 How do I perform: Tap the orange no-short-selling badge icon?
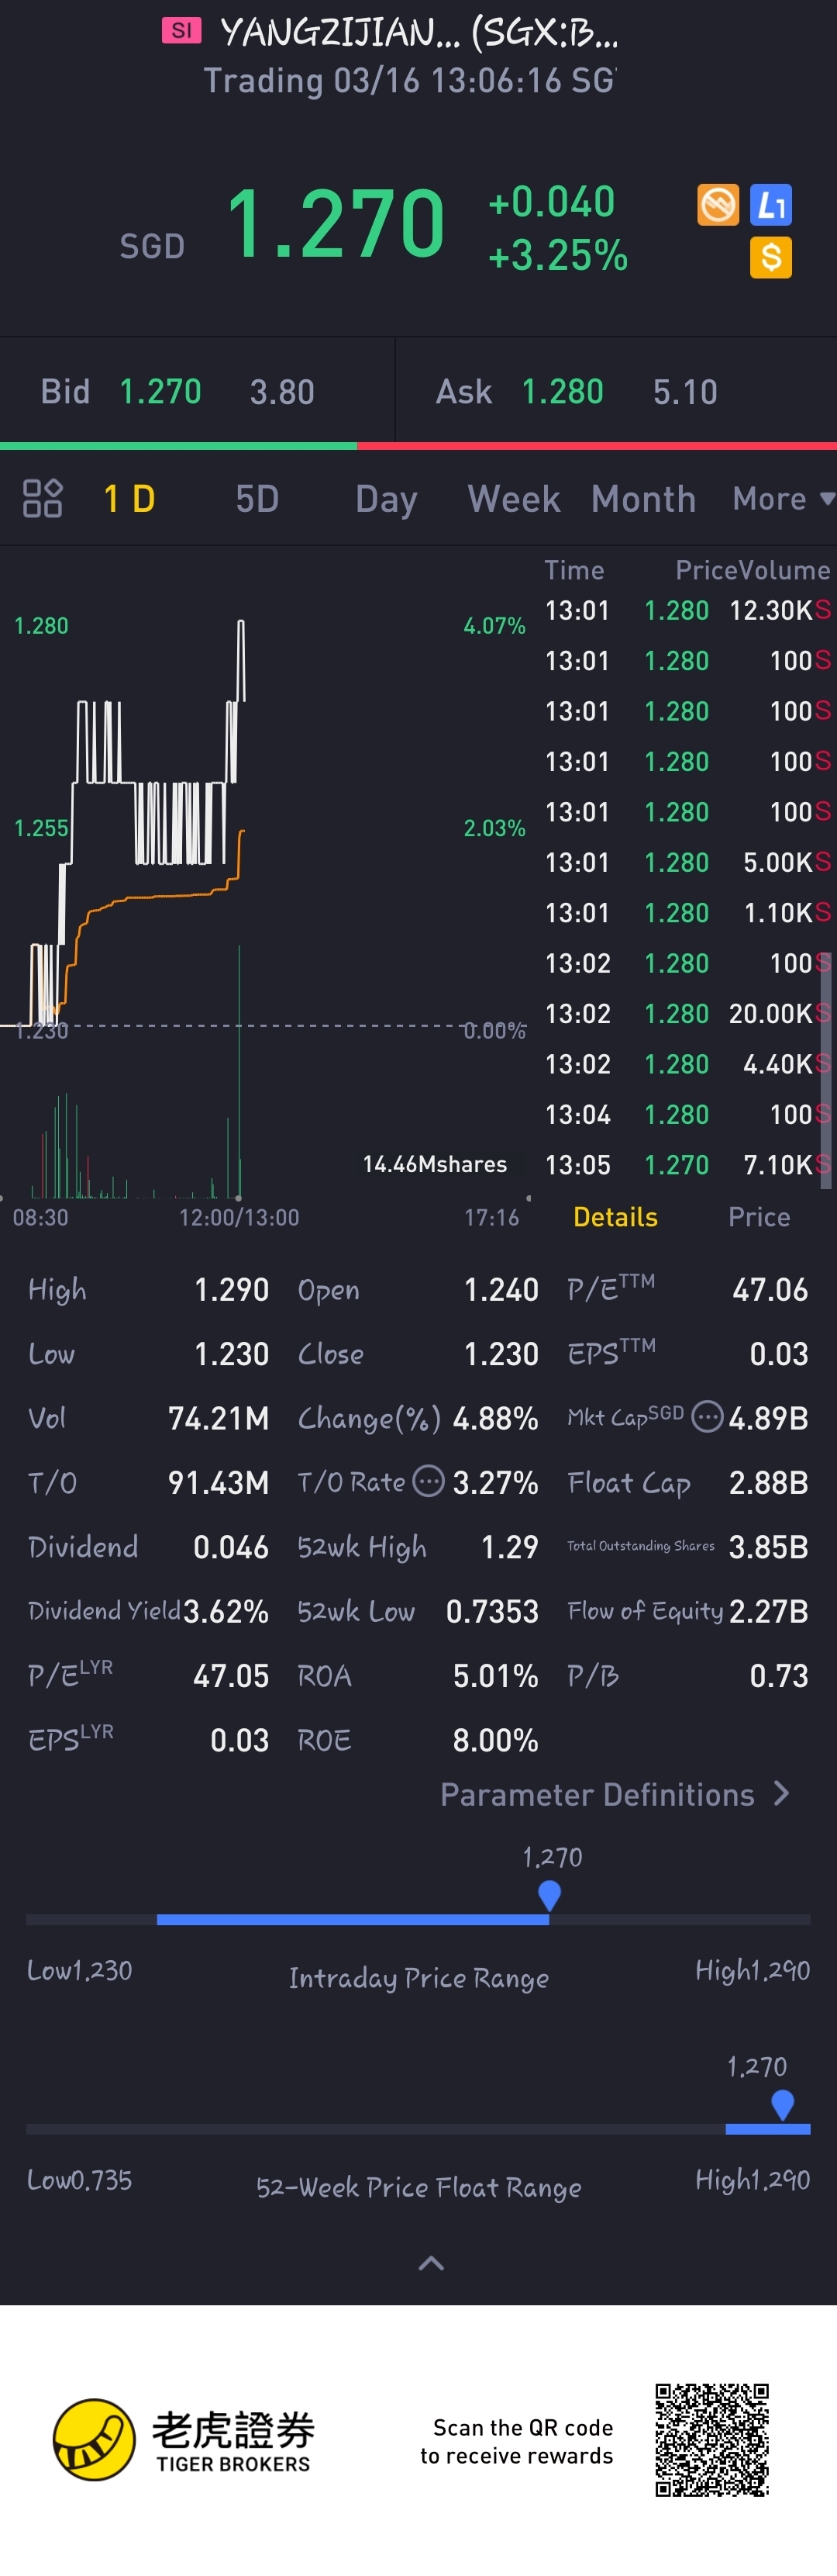click(x=717, y=205)
